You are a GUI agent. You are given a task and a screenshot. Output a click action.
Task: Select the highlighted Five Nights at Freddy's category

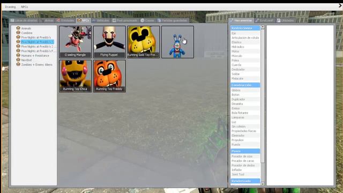click(37, 42)
